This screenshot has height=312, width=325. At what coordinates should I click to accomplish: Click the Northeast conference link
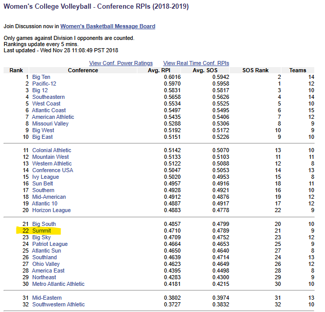click(44, 277)
